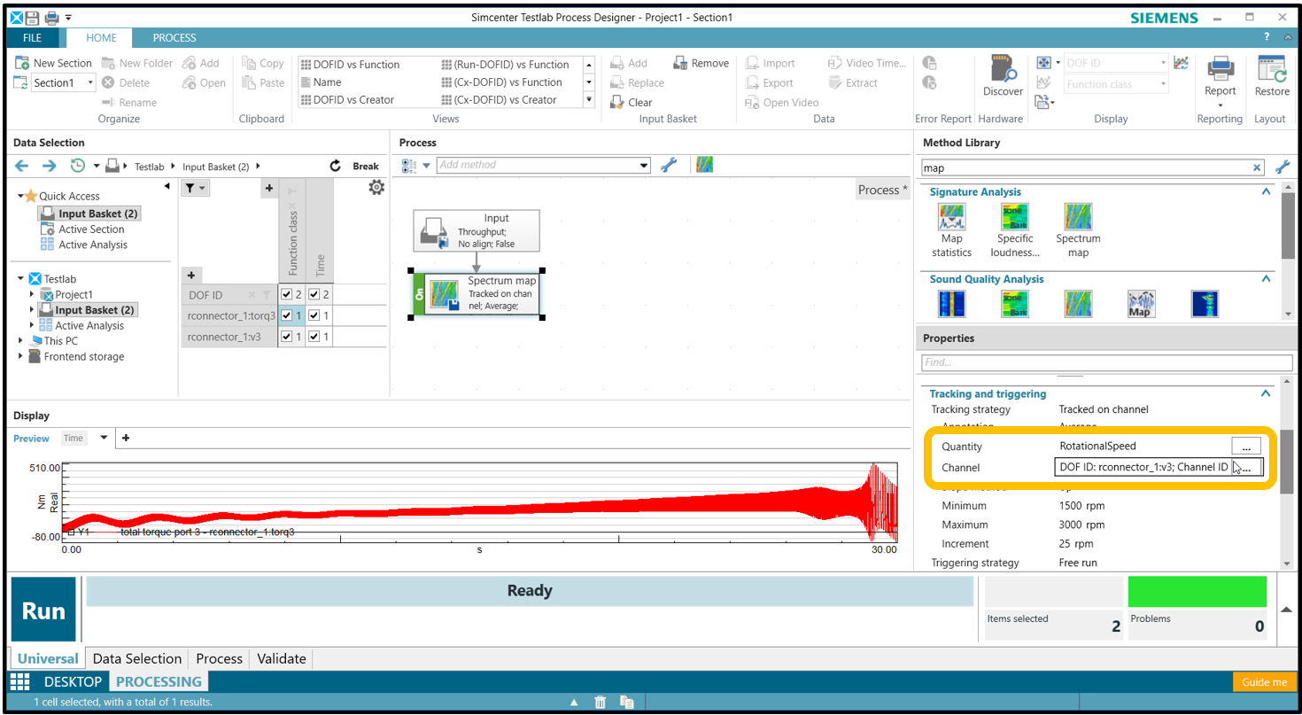Collapse the Signature Analysis group

[x=1266, y=192]
